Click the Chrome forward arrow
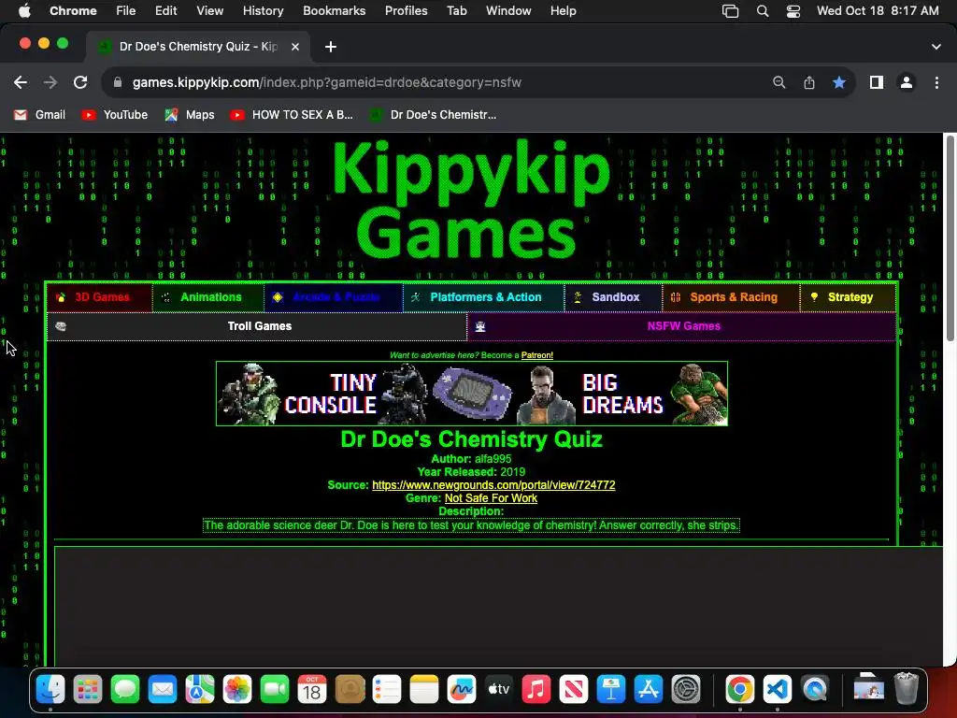957x718 pixels. coord(50,82)
